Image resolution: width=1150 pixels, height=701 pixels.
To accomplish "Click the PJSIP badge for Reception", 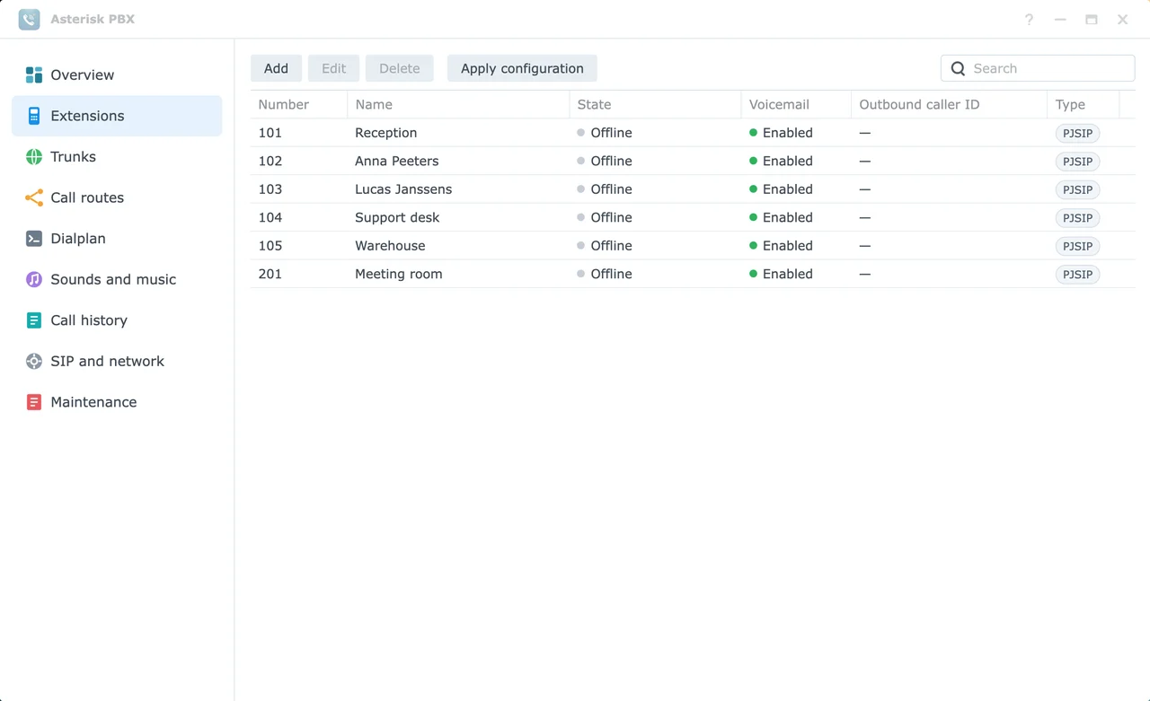I will pos(1077,134).
